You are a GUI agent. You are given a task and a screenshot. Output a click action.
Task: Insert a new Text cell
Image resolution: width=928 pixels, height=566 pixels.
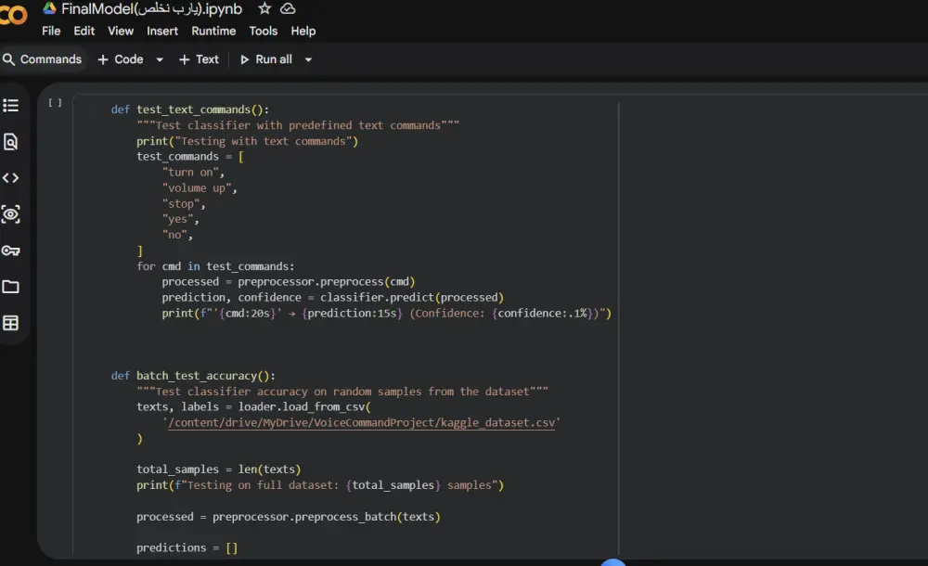pyautogui.click(x=199, y=58)
